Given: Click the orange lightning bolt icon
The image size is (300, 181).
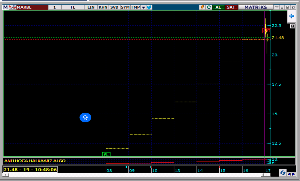Looking at the screenshot, I should coord(202,7).
